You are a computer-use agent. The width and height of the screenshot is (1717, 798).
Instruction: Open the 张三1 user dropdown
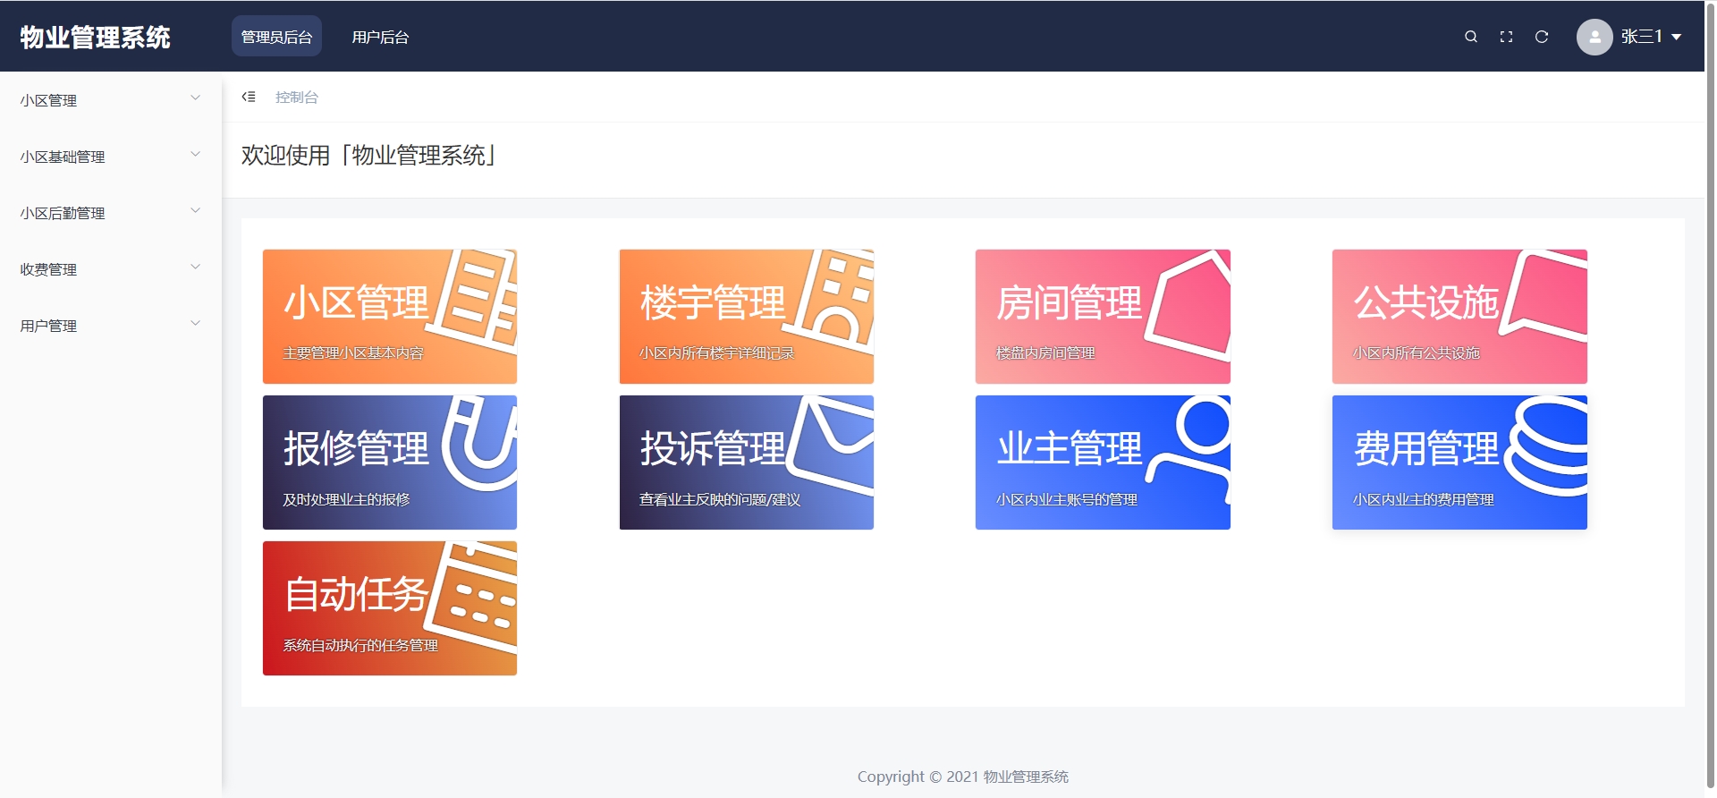coord(1651,37)
